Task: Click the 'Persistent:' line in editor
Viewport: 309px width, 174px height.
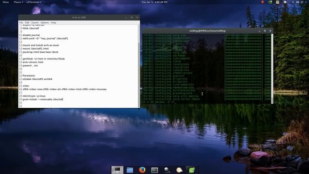Action: (x=29, y=75)
